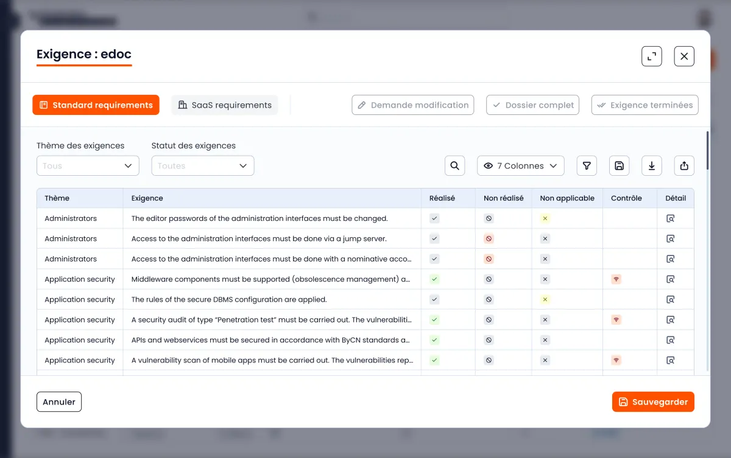
Task: Open the filter funnel icon
Action: pos(587,165)
